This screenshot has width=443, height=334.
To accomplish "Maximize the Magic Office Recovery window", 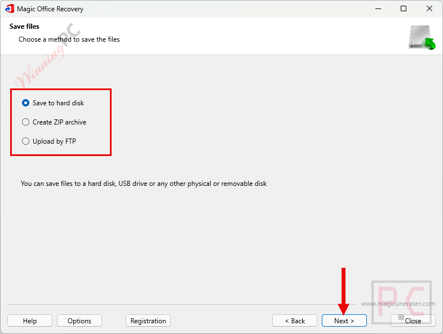I will pos(404,9).
